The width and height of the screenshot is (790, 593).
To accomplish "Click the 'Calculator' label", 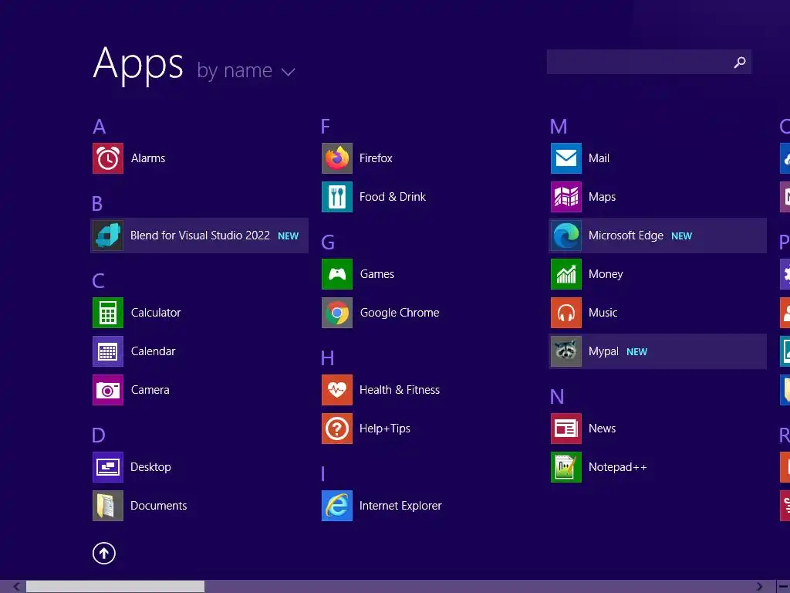I will (x=156, y=313).
